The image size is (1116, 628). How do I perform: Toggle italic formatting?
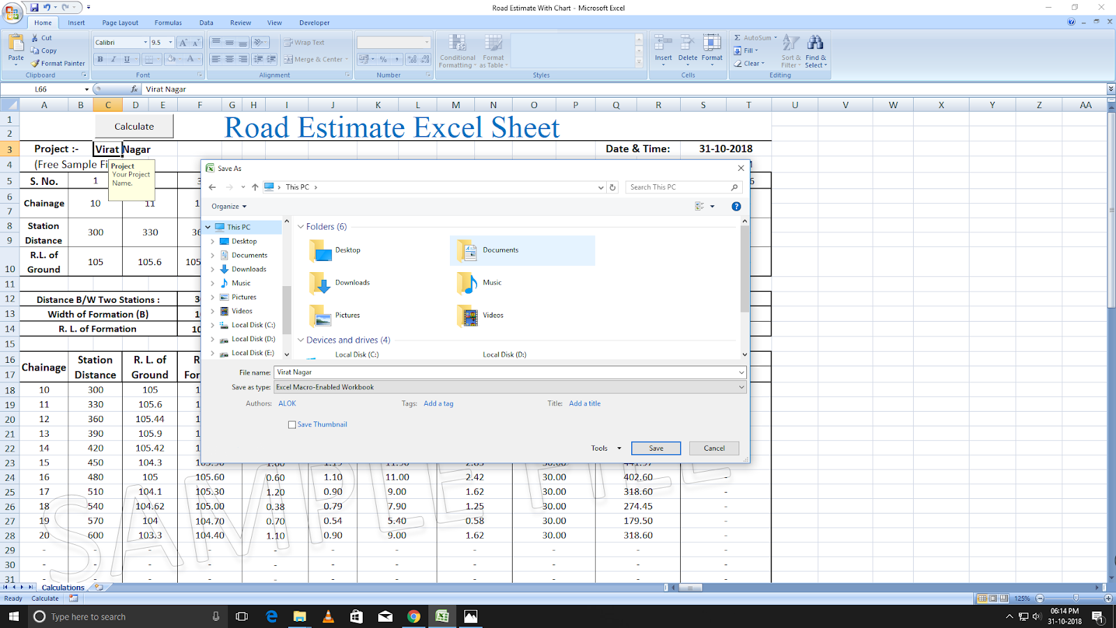click(113, 59)
